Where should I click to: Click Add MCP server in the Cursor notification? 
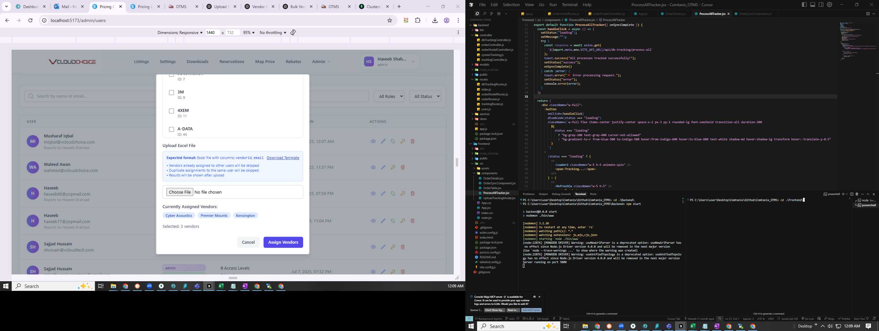click(x=531, y=310)
